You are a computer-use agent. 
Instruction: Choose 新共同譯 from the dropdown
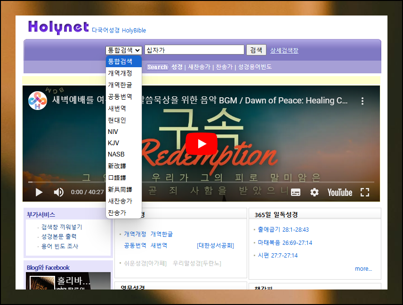tap(124, 189)
